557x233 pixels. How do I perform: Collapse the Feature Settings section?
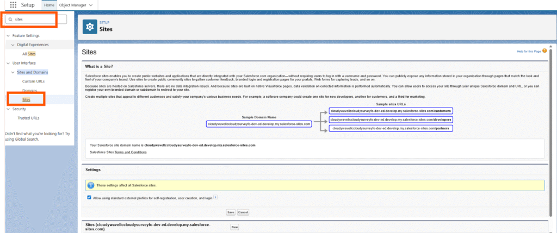pos(8,36)
